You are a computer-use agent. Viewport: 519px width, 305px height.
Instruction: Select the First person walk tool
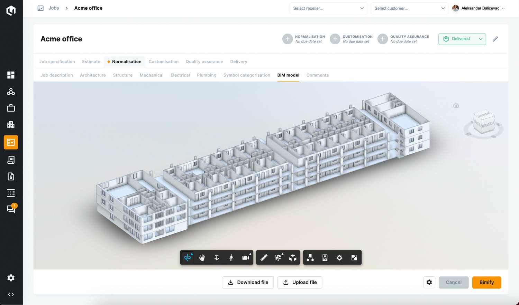pyautogui.click(x=231, y=258)
